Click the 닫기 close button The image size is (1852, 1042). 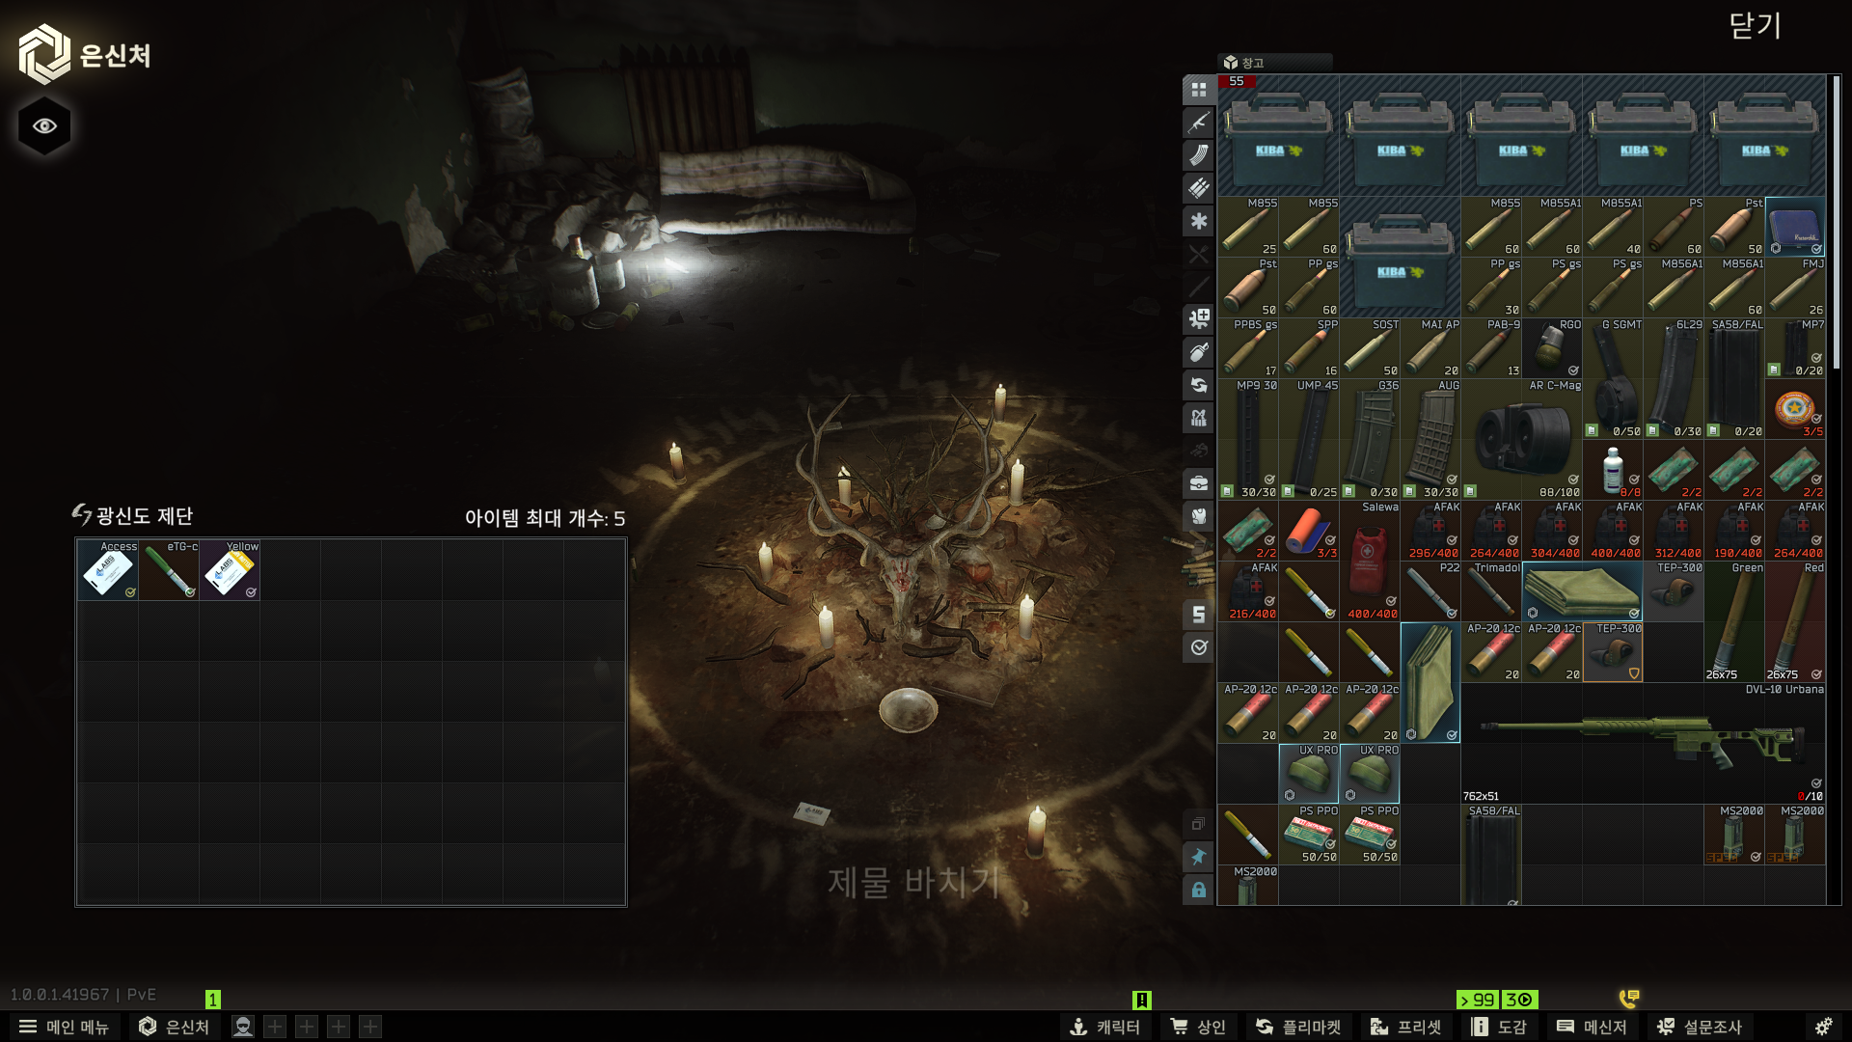(x=1755, y=26)
